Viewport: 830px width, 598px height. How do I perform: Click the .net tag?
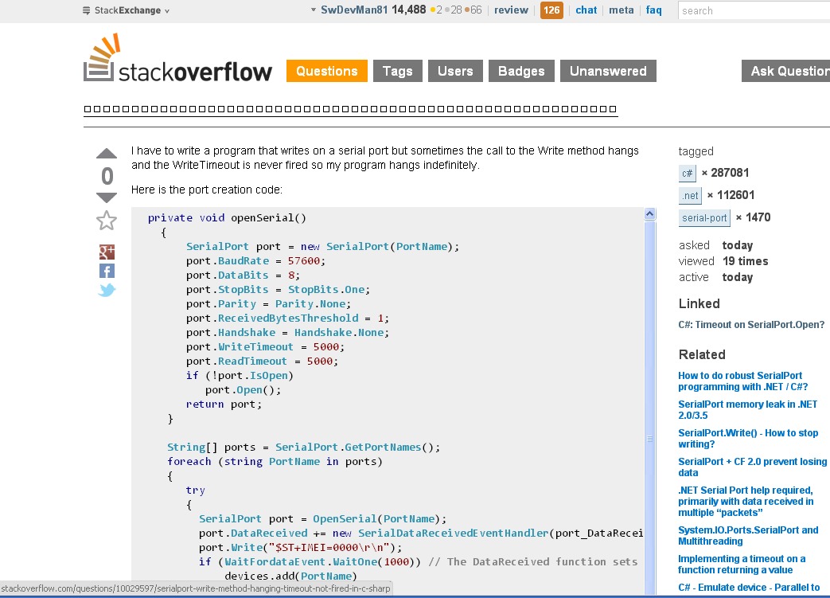[690, 195]
